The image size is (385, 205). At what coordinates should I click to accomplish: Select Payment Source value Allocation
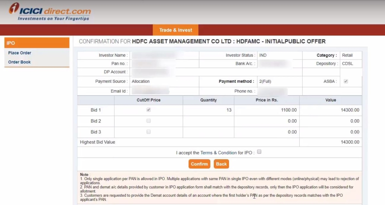click(x=141, y=81)
